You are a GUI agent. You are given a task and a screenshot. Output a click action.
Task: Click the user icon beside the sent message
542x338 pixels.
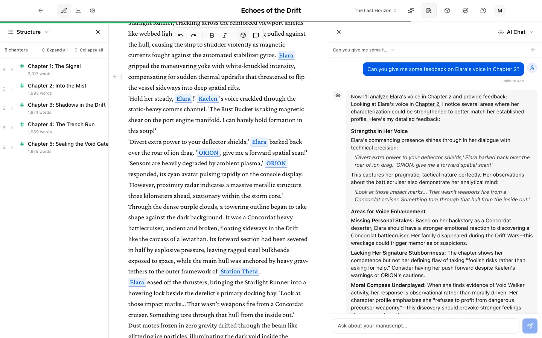(532, 68)
